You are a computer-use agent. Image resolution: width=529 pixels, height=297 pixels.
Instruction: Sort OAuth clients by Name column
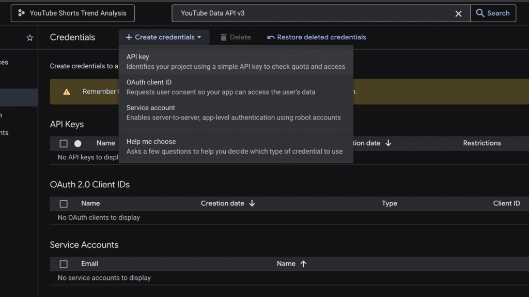point(90,203)
